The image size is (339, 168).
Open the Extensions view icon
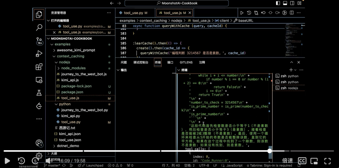tap(39, 67)
